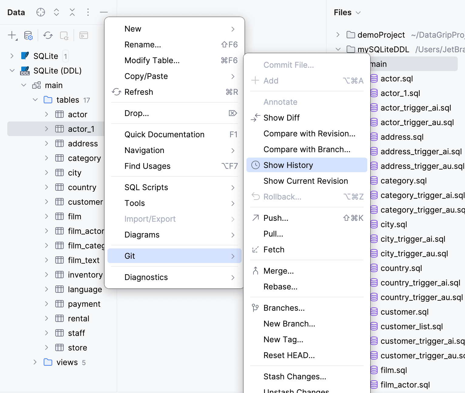Open a new query console
Screen dimensions: 465x393
[83, 35]
